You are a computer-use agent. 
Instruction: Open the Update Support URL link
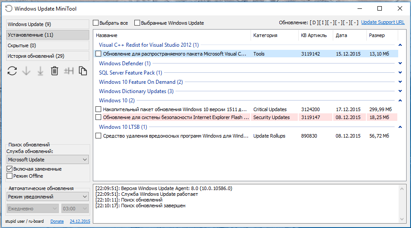[383, 22]
